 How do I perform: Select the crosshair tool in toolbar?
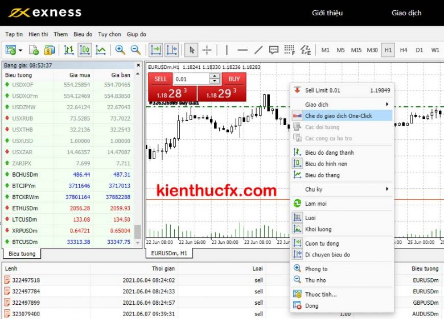pos(207,50)
